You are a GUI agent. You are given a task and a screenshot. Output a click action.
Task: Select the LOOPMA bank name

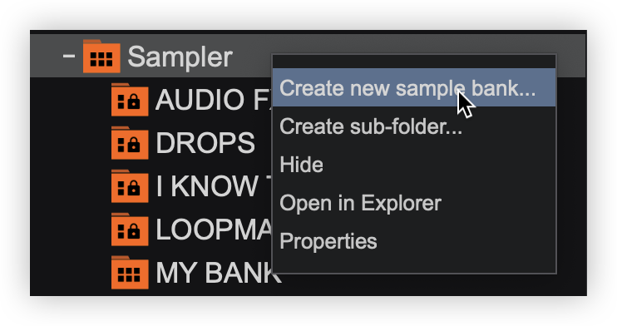(x=214, y=230)
